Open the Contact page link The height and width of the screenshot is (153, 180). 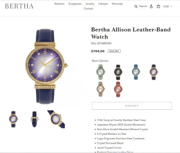tap(88, 9)
